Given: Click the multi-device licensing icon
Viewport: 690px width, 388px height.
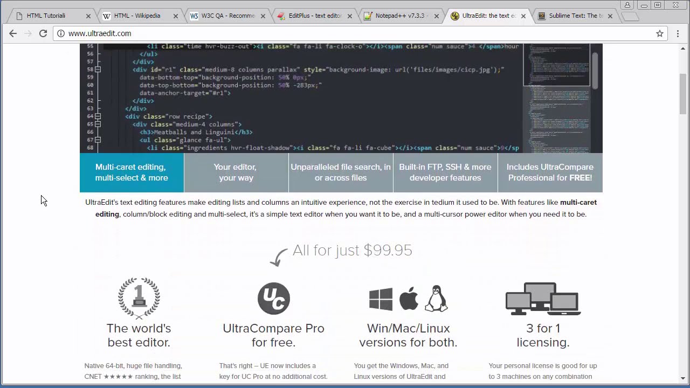Looking at the screenshot, I should [543, 299].
